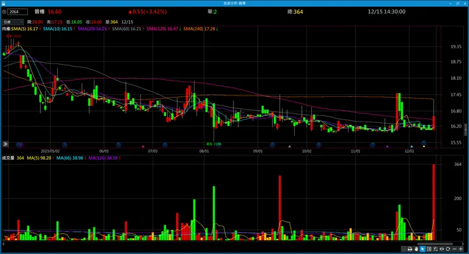
Task: Click the blue circle marker above yellow triangle
Action: [424, 143]
